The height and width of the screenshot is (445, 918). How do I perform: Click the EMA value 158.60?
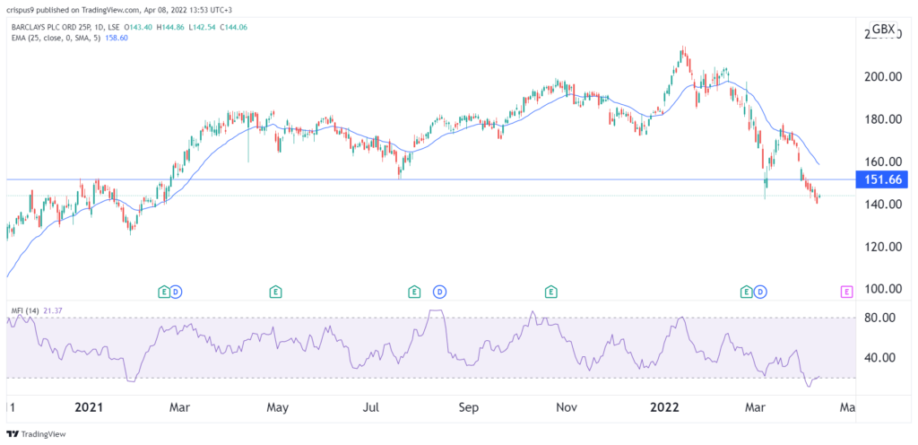(116, 38)
